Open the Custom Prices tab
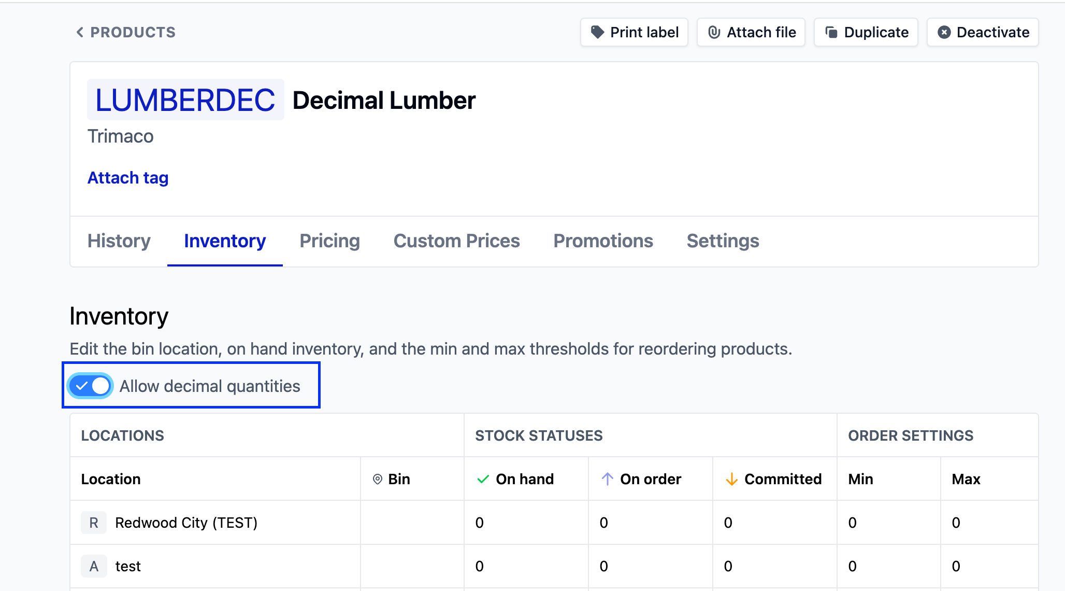 456,241
